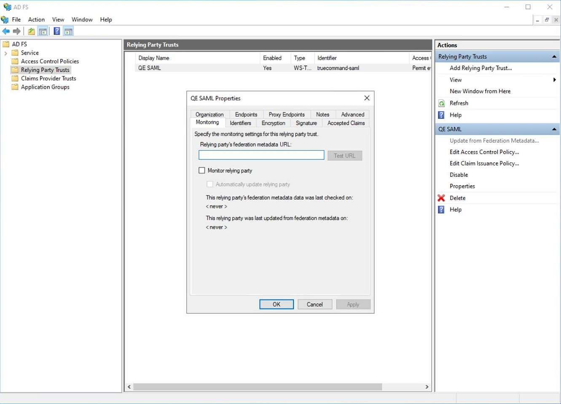Switch to the Endpoints tab
This screenshot has width=561, height=404.
click(246, 115)
